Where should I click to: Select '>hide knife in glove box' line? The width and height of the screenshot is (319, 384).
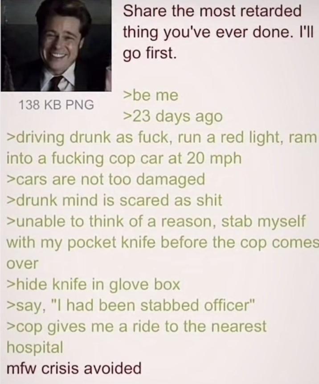point(94,285)
